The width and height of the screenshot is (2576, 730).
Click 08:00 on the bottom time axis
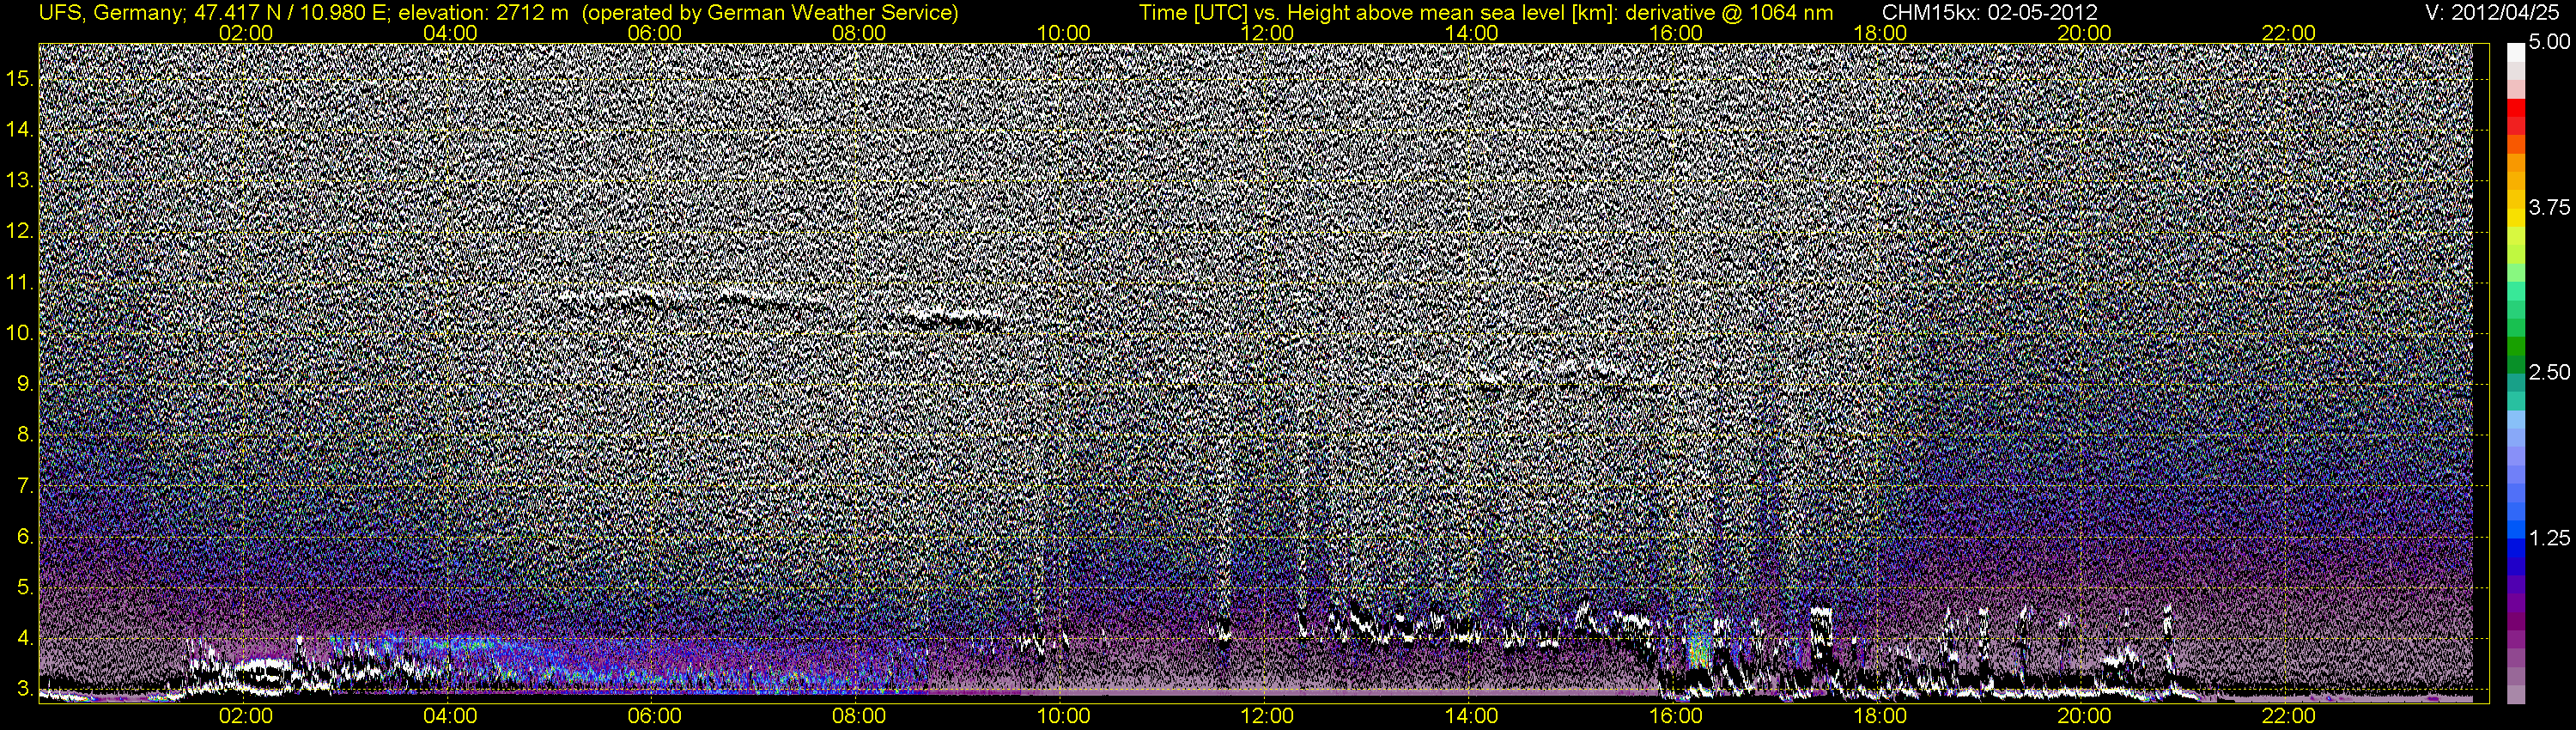tap(859, 717)
